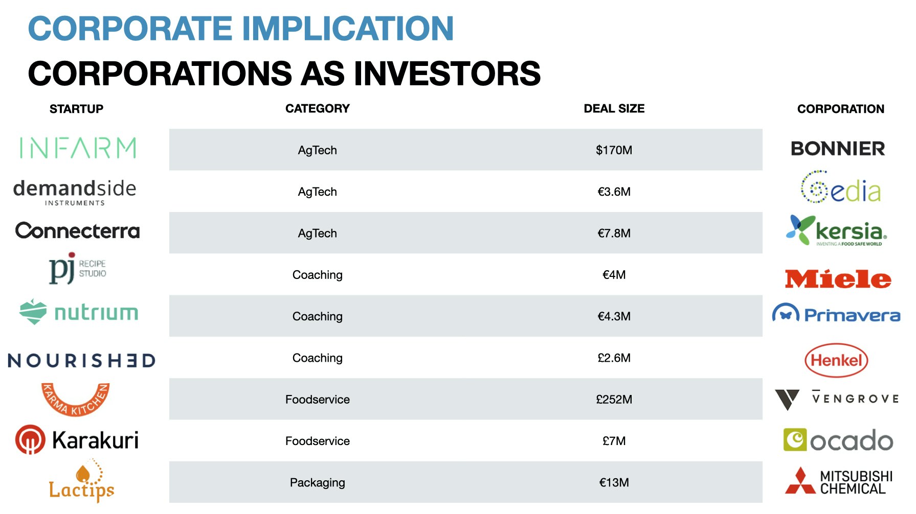Select the Connecterra logo

click(x=77, y=231)
